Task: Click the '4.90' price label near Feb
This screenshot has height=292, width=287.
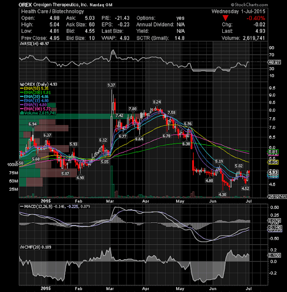Action: tap(80, 177)
